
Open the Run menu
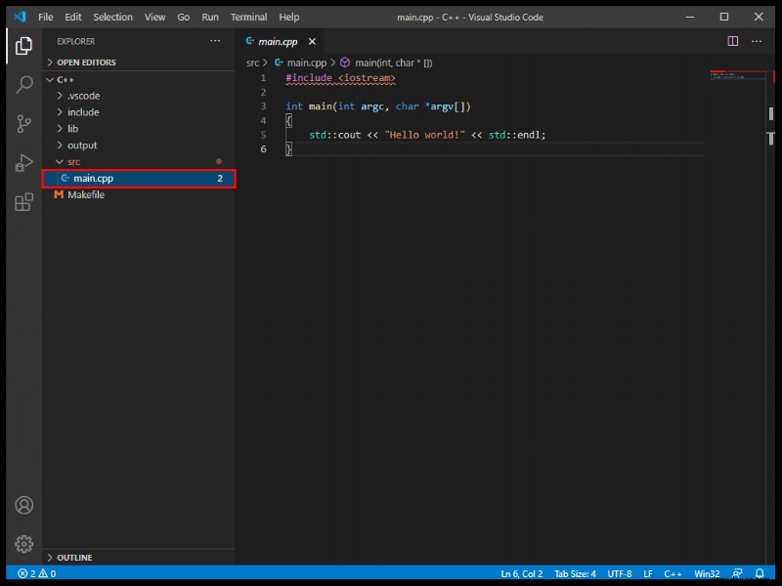pos(210,17)
